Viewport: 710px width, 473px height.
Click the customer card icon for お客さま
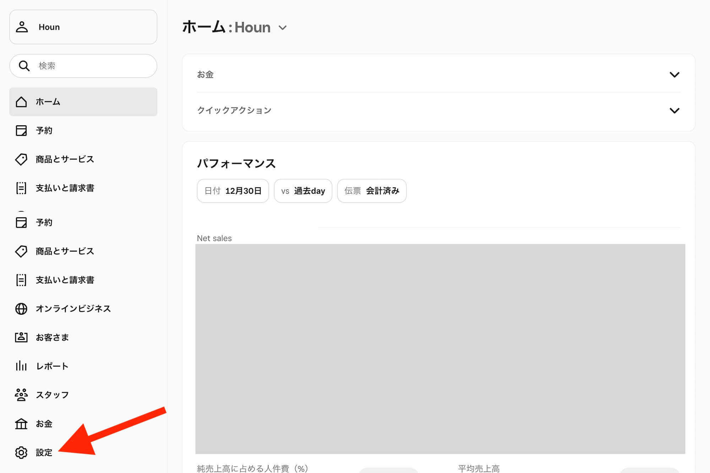point(21,337)
